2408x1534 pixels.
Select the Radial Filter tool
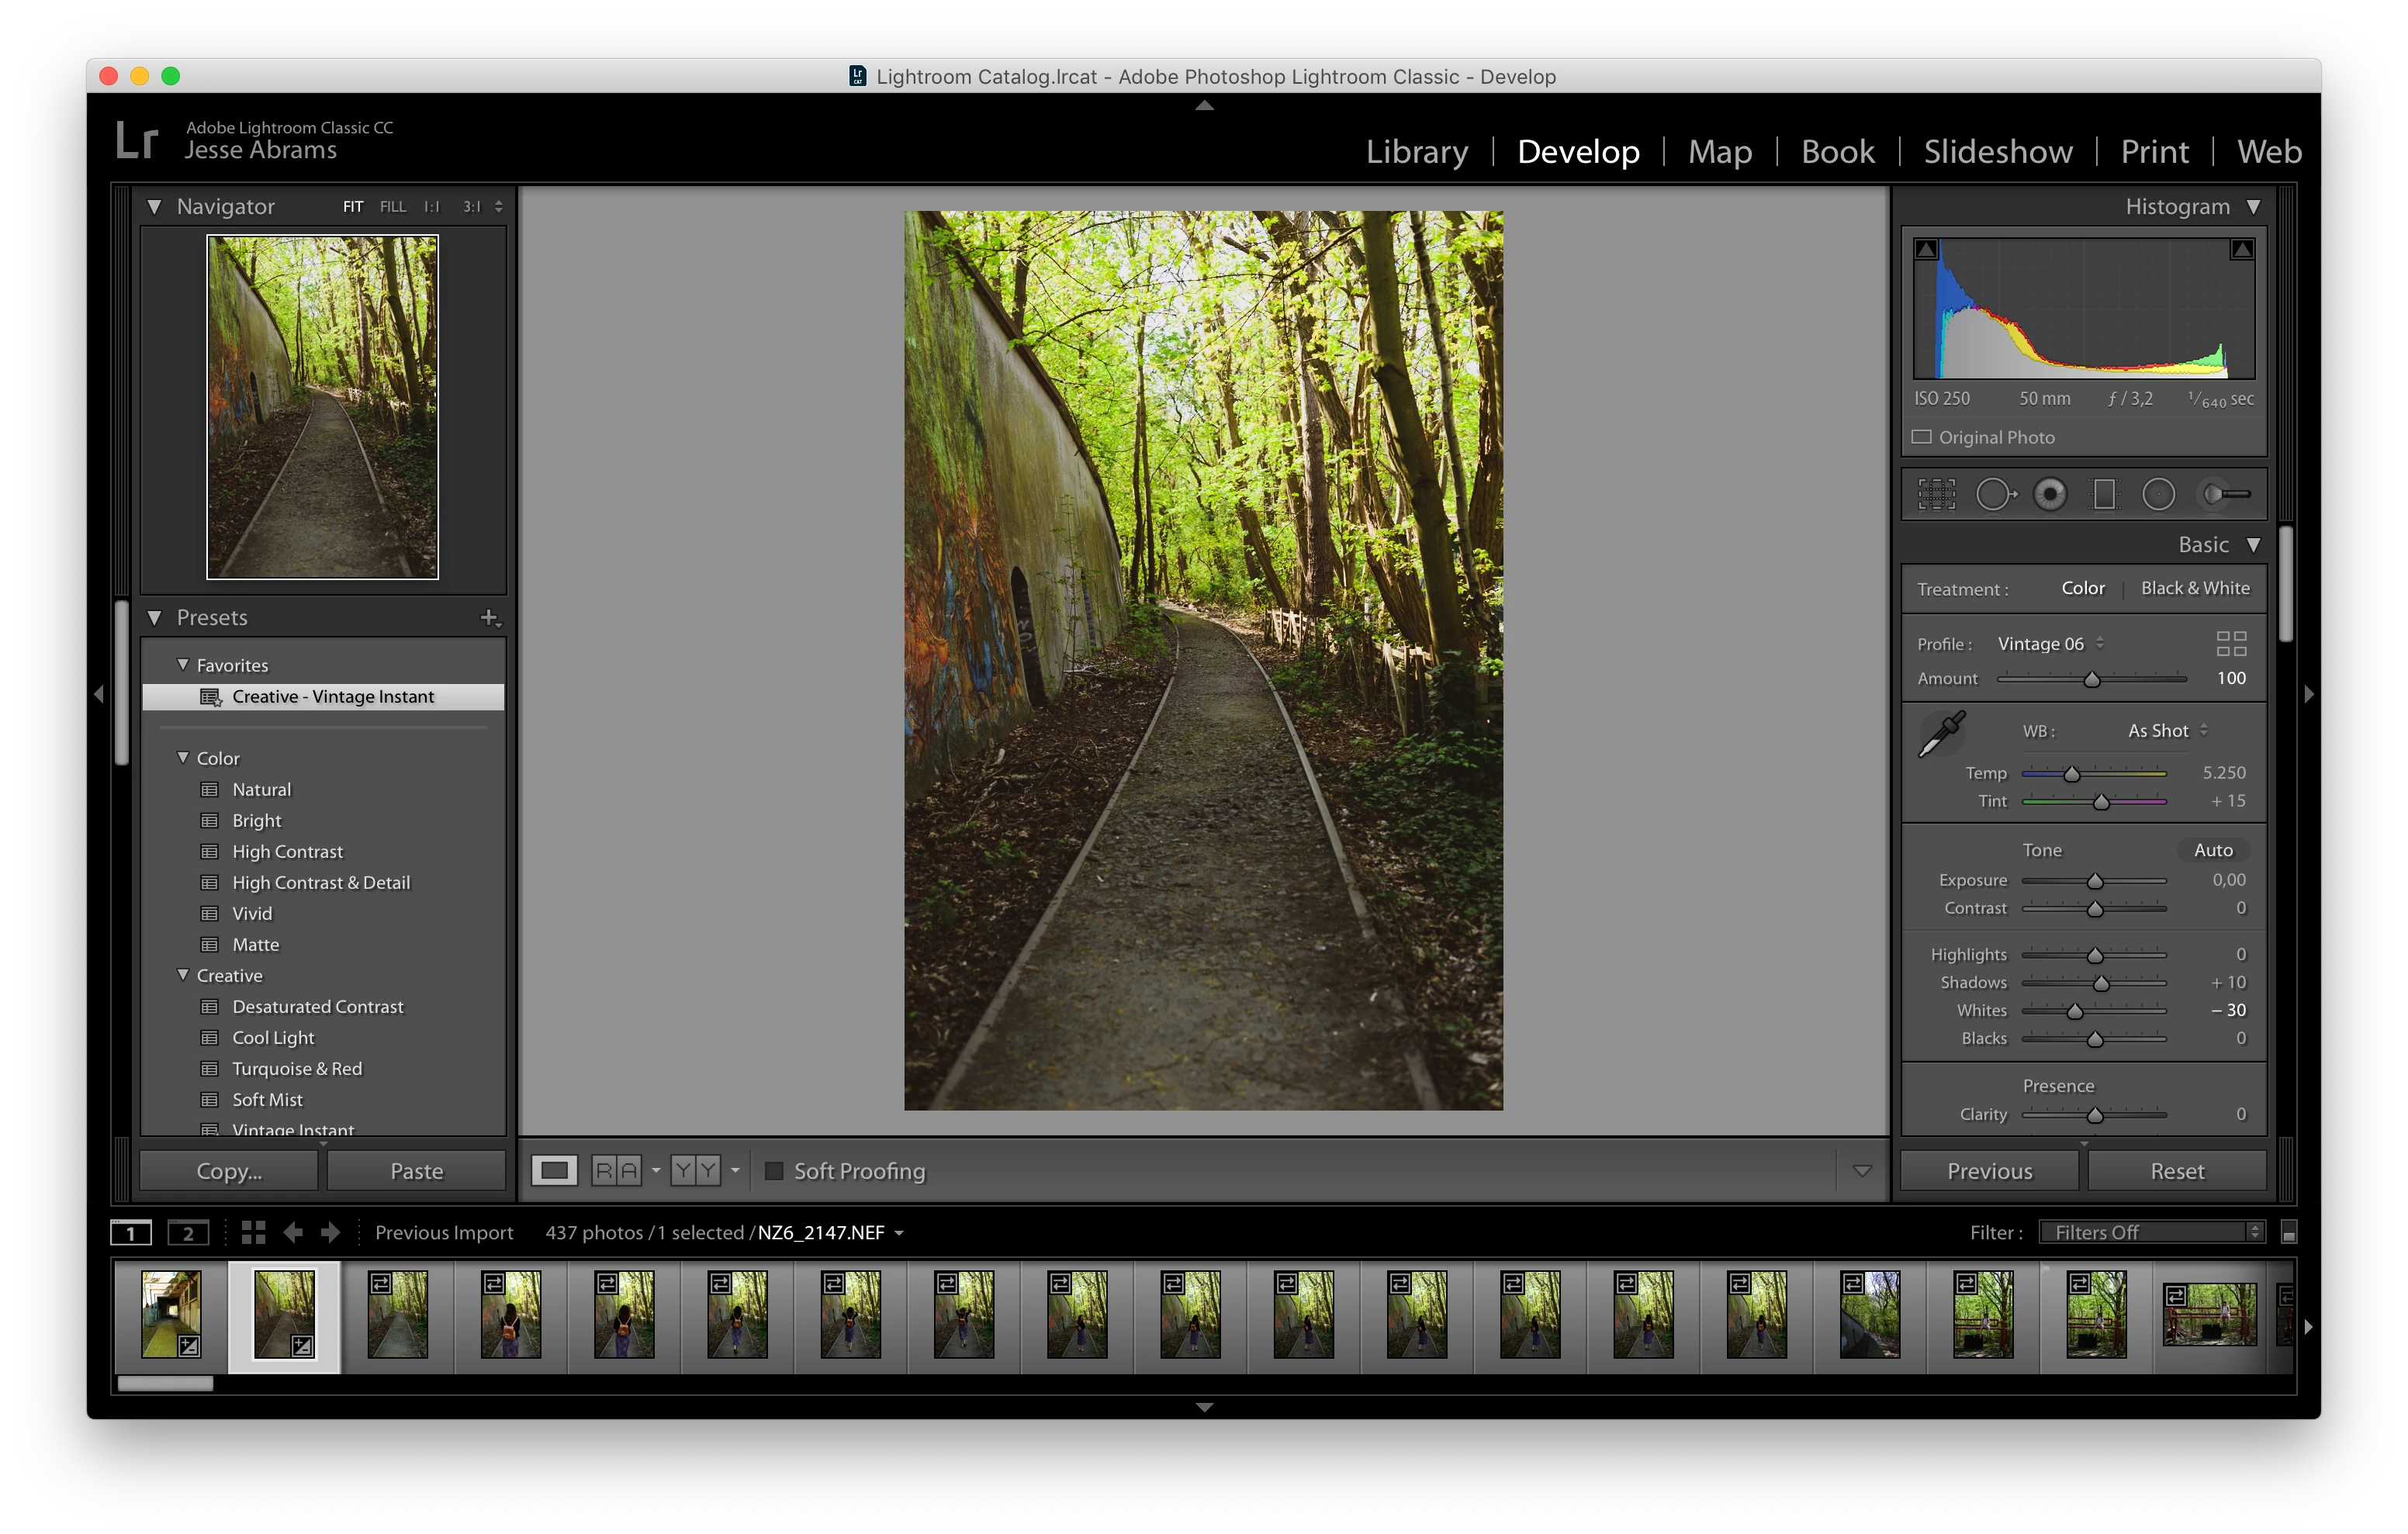point(2158,494)
